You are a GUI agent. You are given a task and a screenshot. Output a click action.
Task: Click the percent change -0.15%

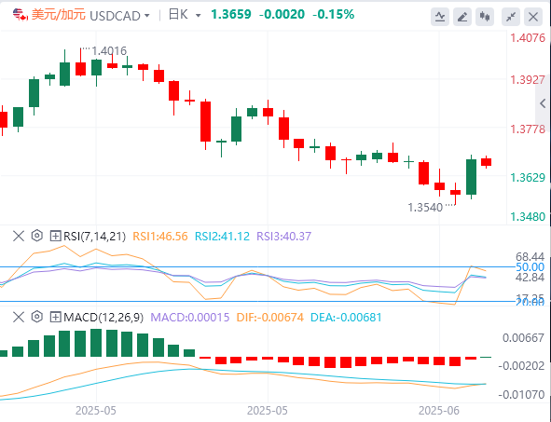click(333, 14)
